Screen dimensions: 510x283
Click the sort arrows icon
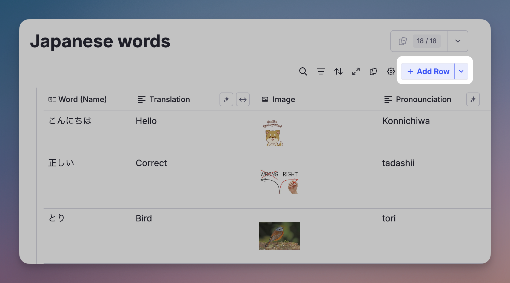point(338,71)
